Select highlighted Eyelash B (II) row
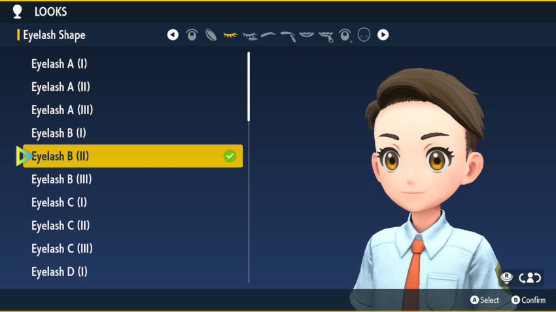The image size is (556, 312). [x=133, y=156]
